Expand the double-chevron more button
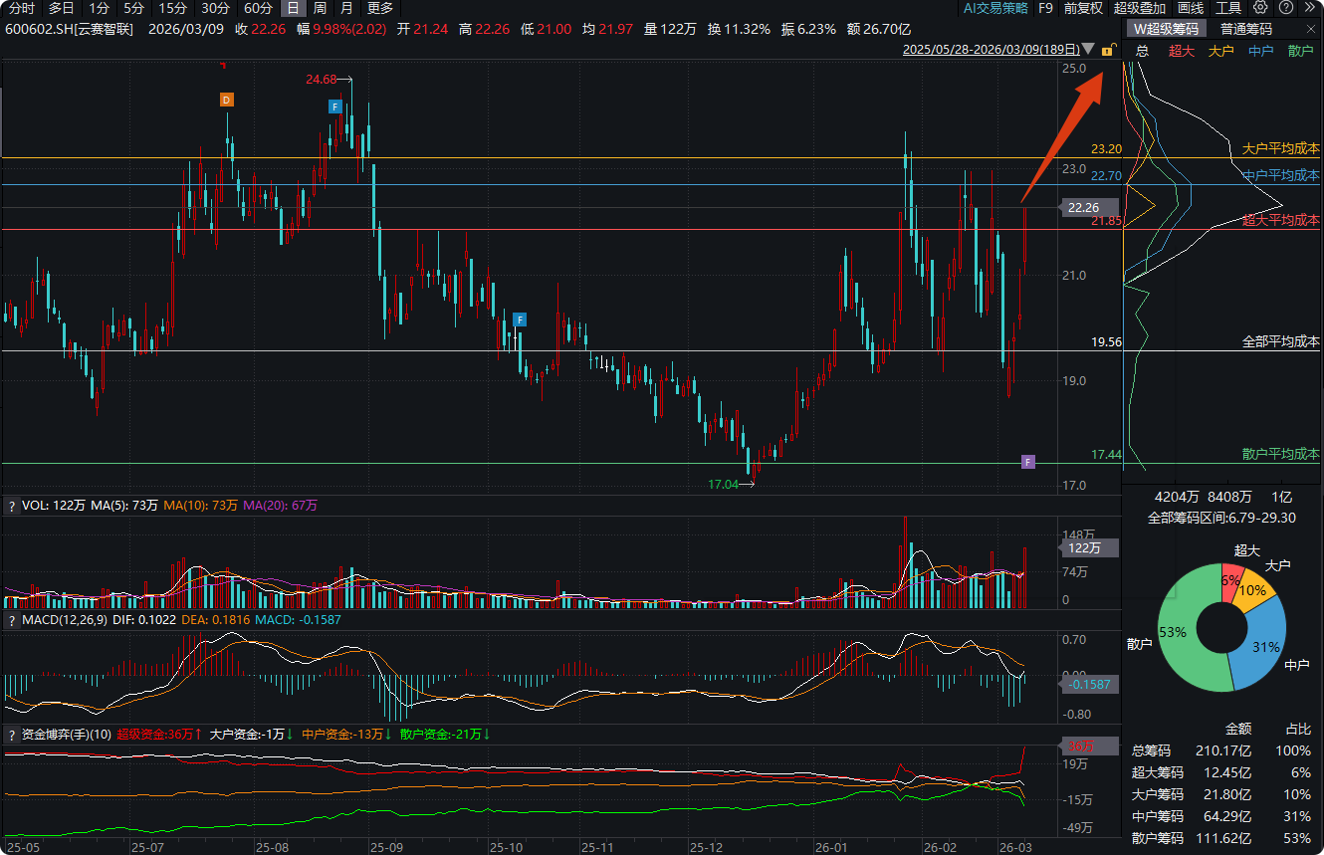The image size is (1324, 855). point(1309,8)
